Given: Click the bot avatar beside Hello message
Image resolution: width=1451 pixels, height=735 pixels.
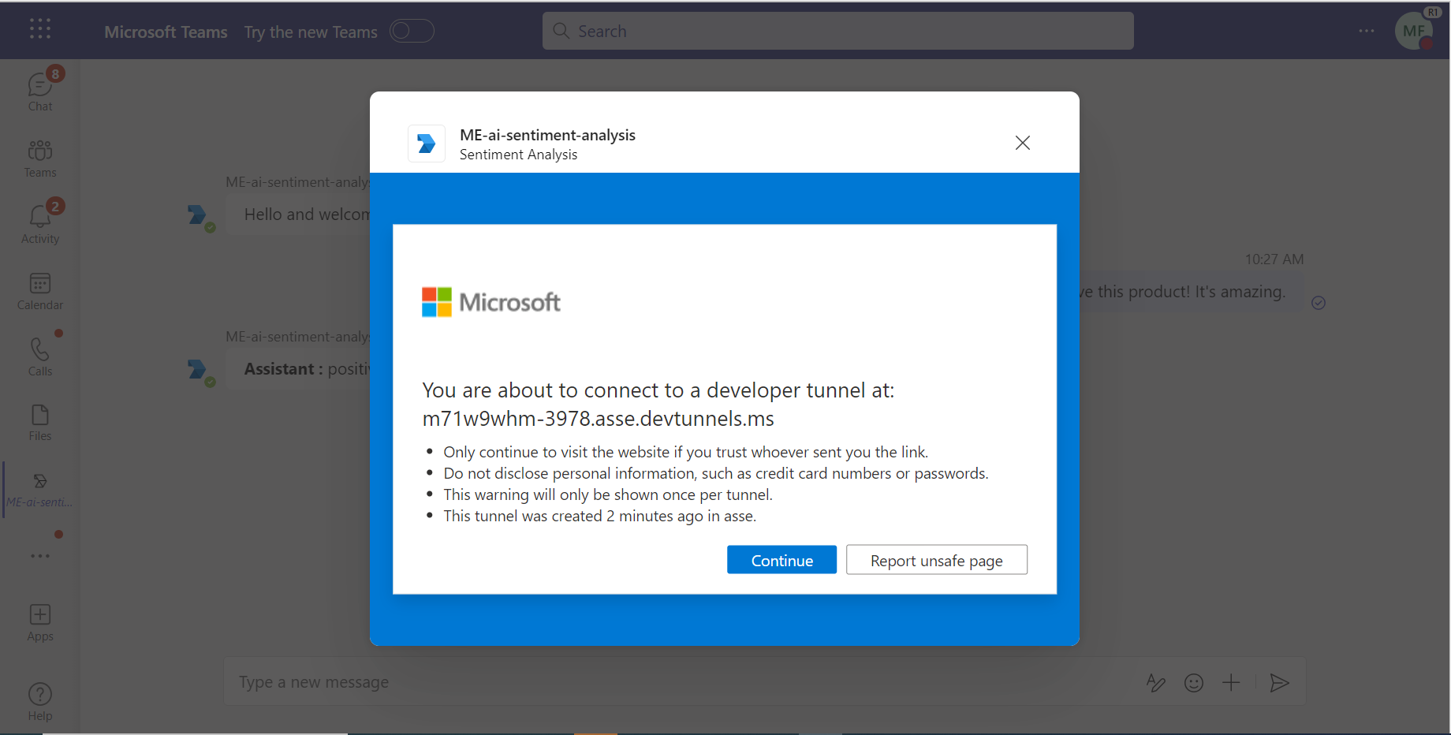Looking at the screenshot, I should pyautogui.click(x=199, y=215).
